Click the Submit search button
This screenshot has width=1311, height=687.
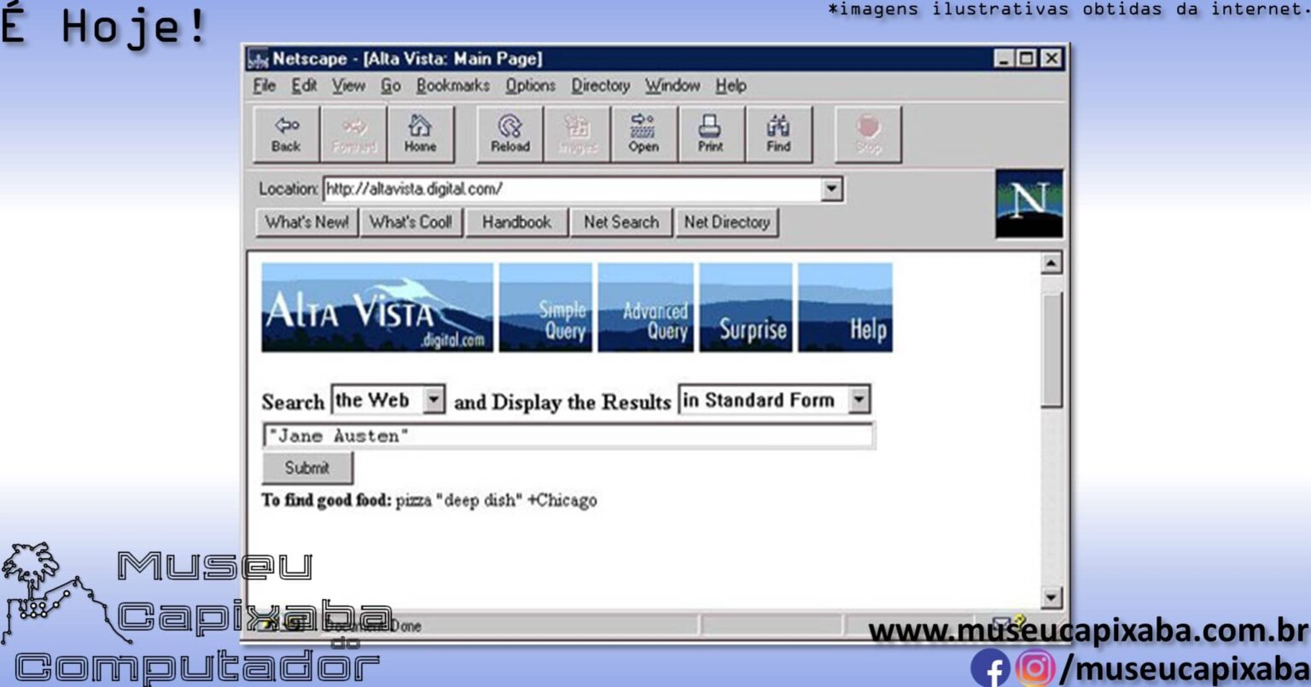click(308, 468)
